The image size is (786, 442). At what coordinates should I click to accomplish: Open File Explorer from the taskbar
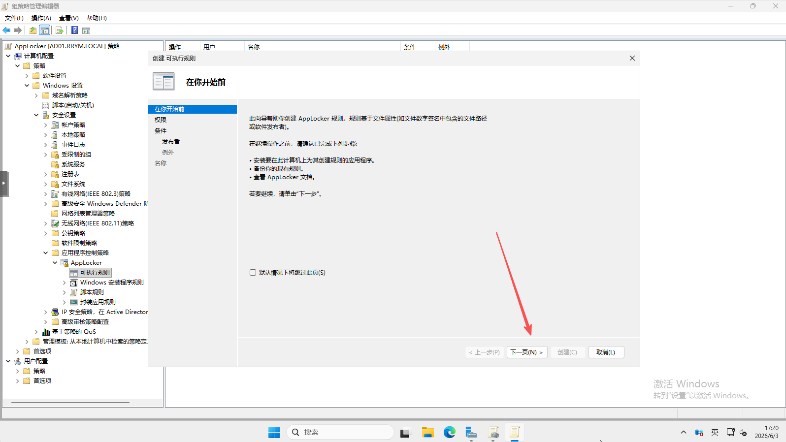[x=427, y=432]
